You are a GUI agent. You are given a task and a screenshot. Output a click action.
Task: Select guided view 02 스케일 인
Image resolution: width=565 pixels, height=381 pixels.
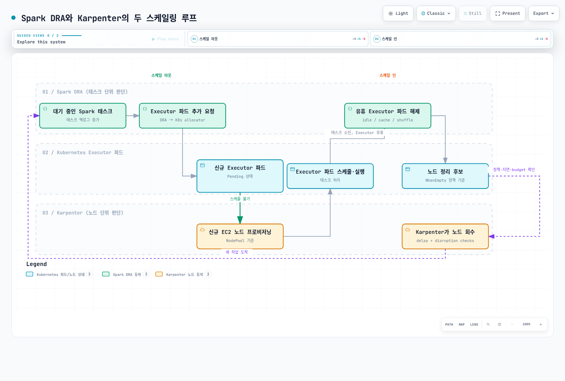pos(460,39)
